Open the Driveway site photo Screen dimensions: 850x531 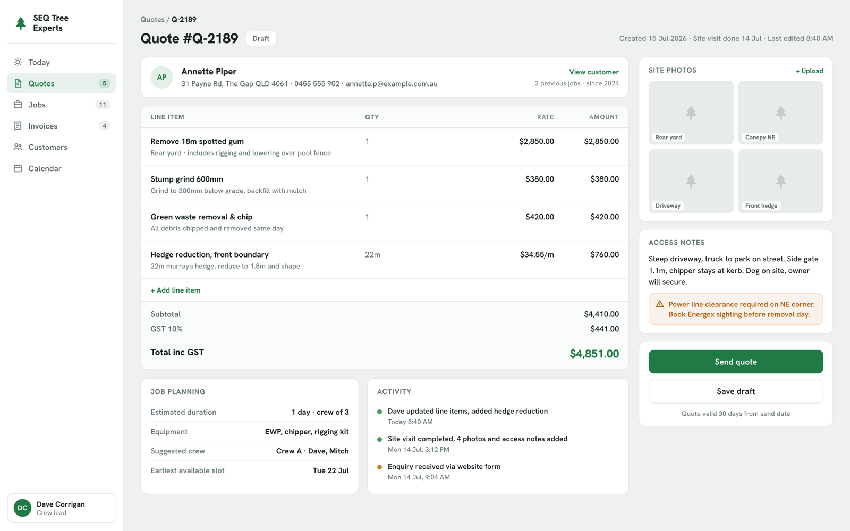pos(691,181)
